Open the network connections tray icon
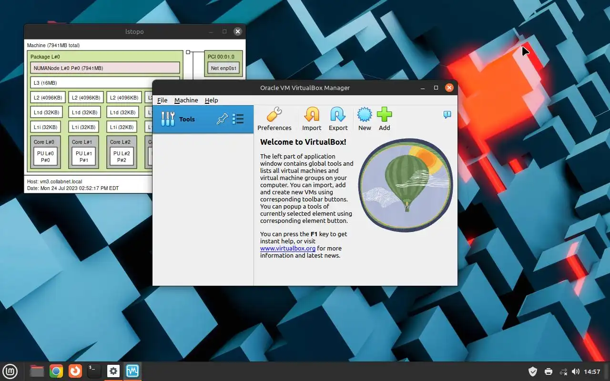Image resolution: width=610 pixels, height=381 pixels. [563, 371]
